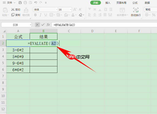Click the Font Color letter A icon
157x114 pixels.
tap(73, 15)
